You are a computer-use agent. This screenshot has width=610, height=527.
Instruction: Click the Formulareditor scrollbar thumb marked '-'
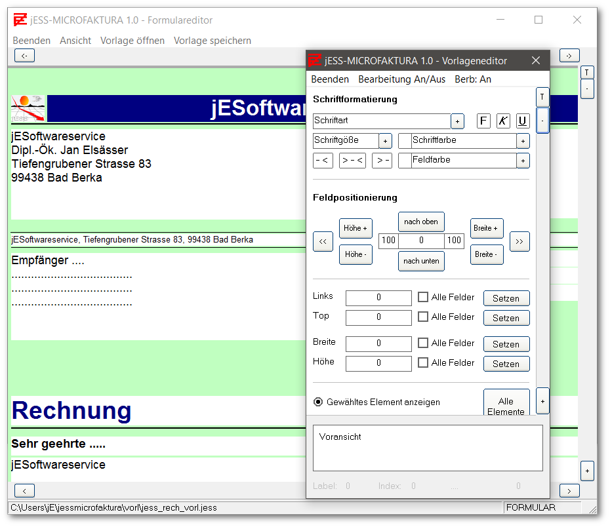587,89
